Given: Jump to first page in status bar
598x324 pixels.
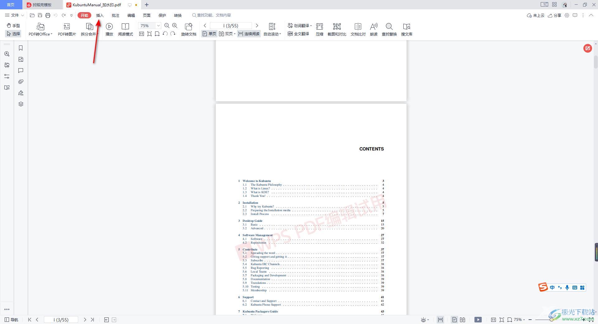Looking at the screenshot, I should [30, 320].
